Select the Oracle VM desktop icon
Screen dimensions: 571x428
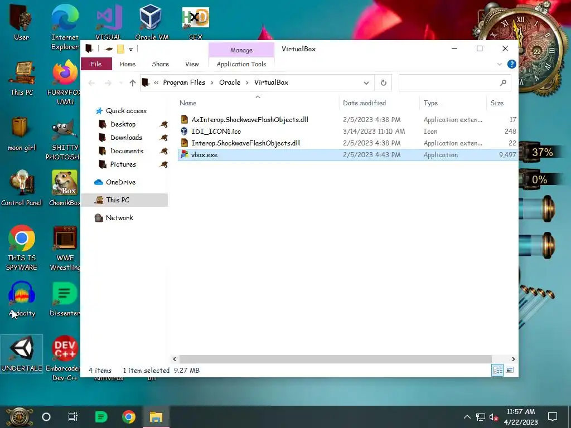click(152, 22)
